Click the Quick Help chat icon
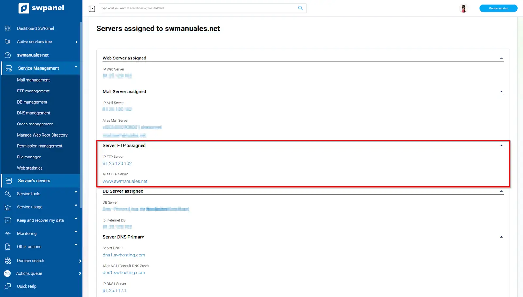The width and height of the screenshot is (523, 297). pyautogui.click(x=8, y=286)
